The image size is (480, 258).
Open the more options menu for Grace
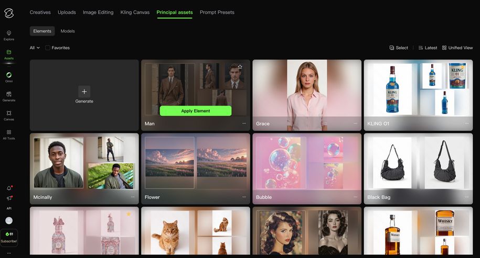click(355, 124)
